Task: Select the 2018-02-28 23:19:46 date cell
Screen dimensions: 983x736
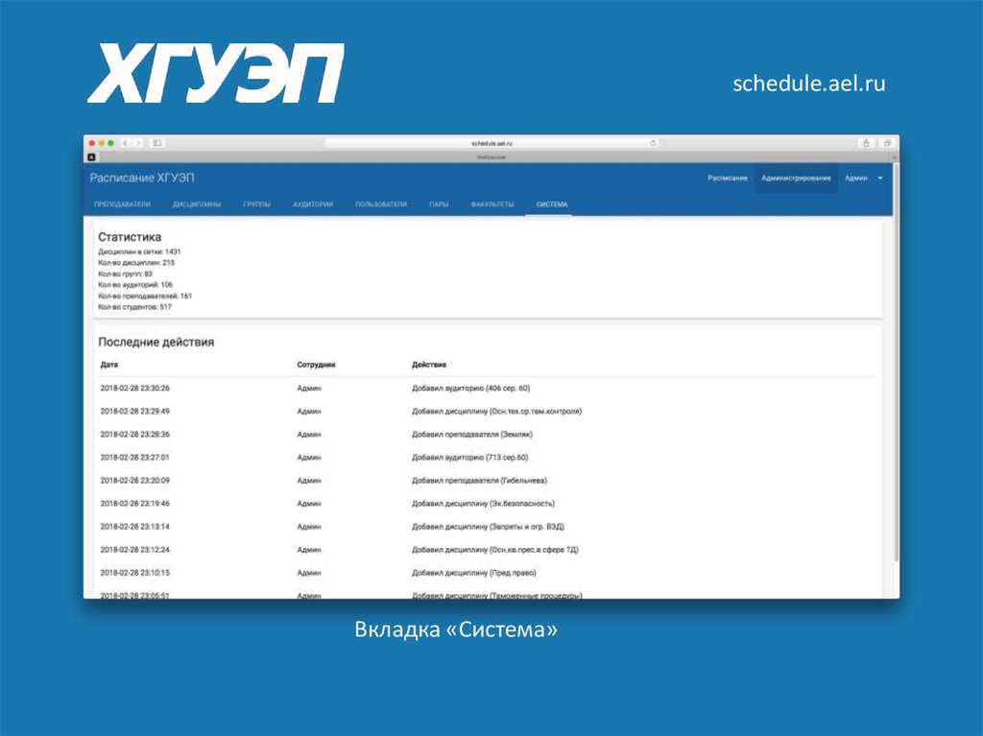Action: coord(134,504)
